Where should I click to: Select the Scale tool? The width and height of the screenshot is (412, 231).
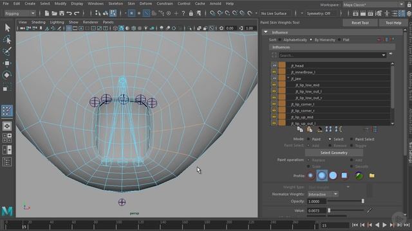tap(6, 88)
